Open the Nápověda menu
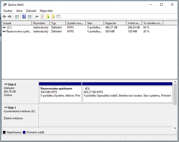Screen dimensions: 179x142 point(46,11)
